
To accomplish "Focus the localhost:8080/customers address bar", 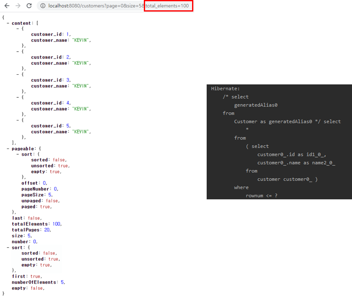I will (115, 6).
